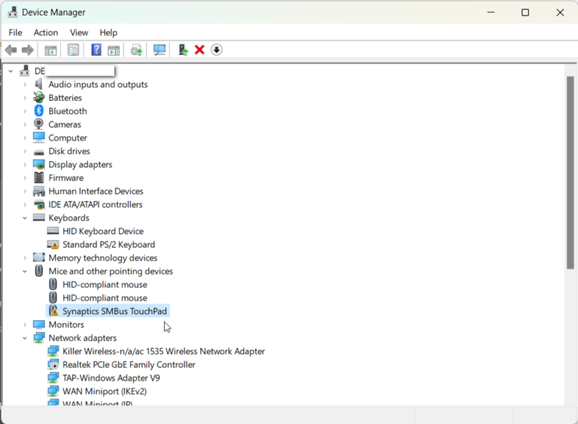Click the Add drivers toolbar icon
578x424 pixels.
(x=183, y=50)
